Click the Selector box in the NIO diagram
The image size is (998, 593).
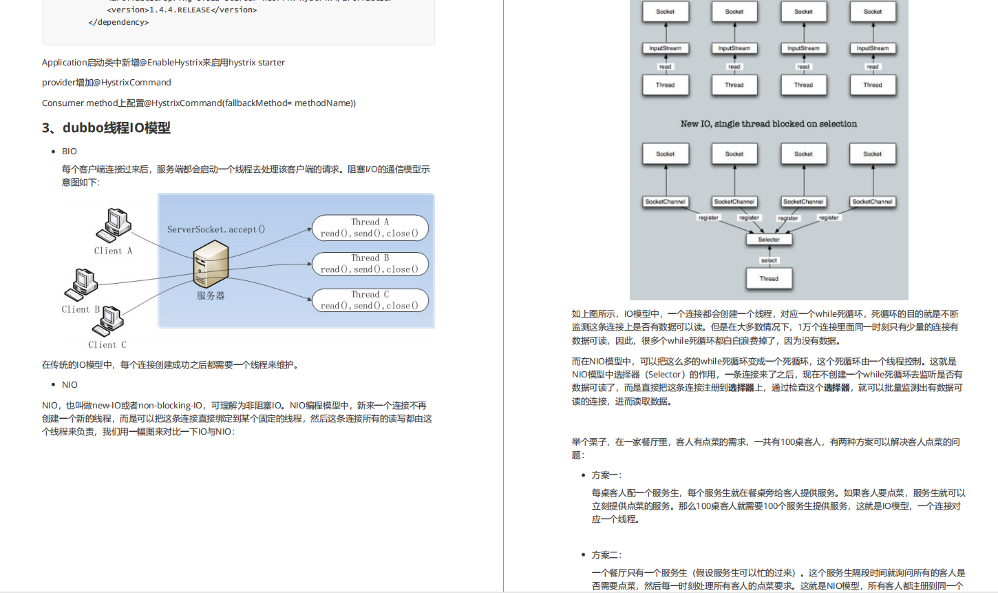tap(769, 240)
